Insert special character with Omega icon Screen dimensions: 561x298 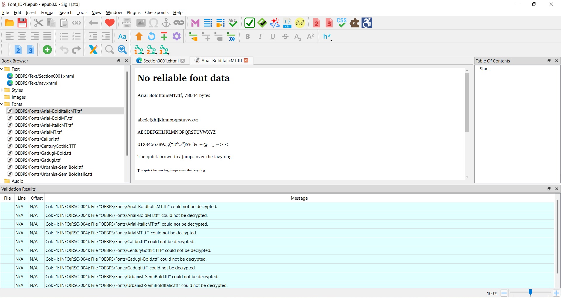pyautogui.click(x=153, y=23)
